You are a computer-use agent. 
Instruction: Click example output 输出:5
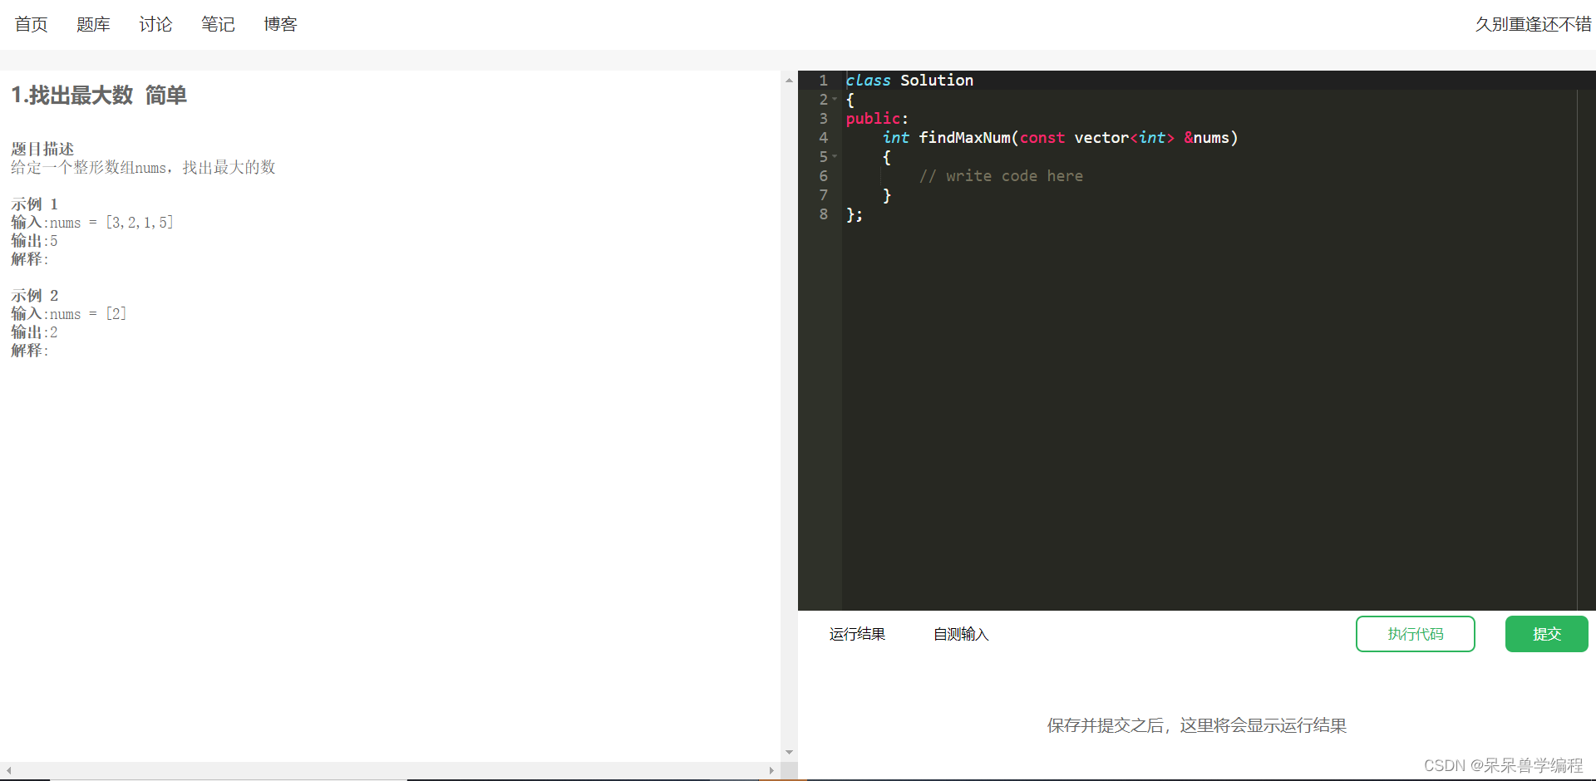pyautogui.click(x=34, y=241)
